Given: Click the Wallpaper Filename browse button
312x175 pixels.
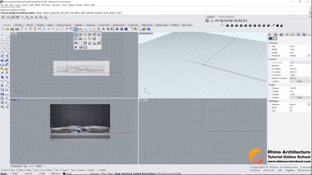Looking at the screenshot, I should [309, 105].
